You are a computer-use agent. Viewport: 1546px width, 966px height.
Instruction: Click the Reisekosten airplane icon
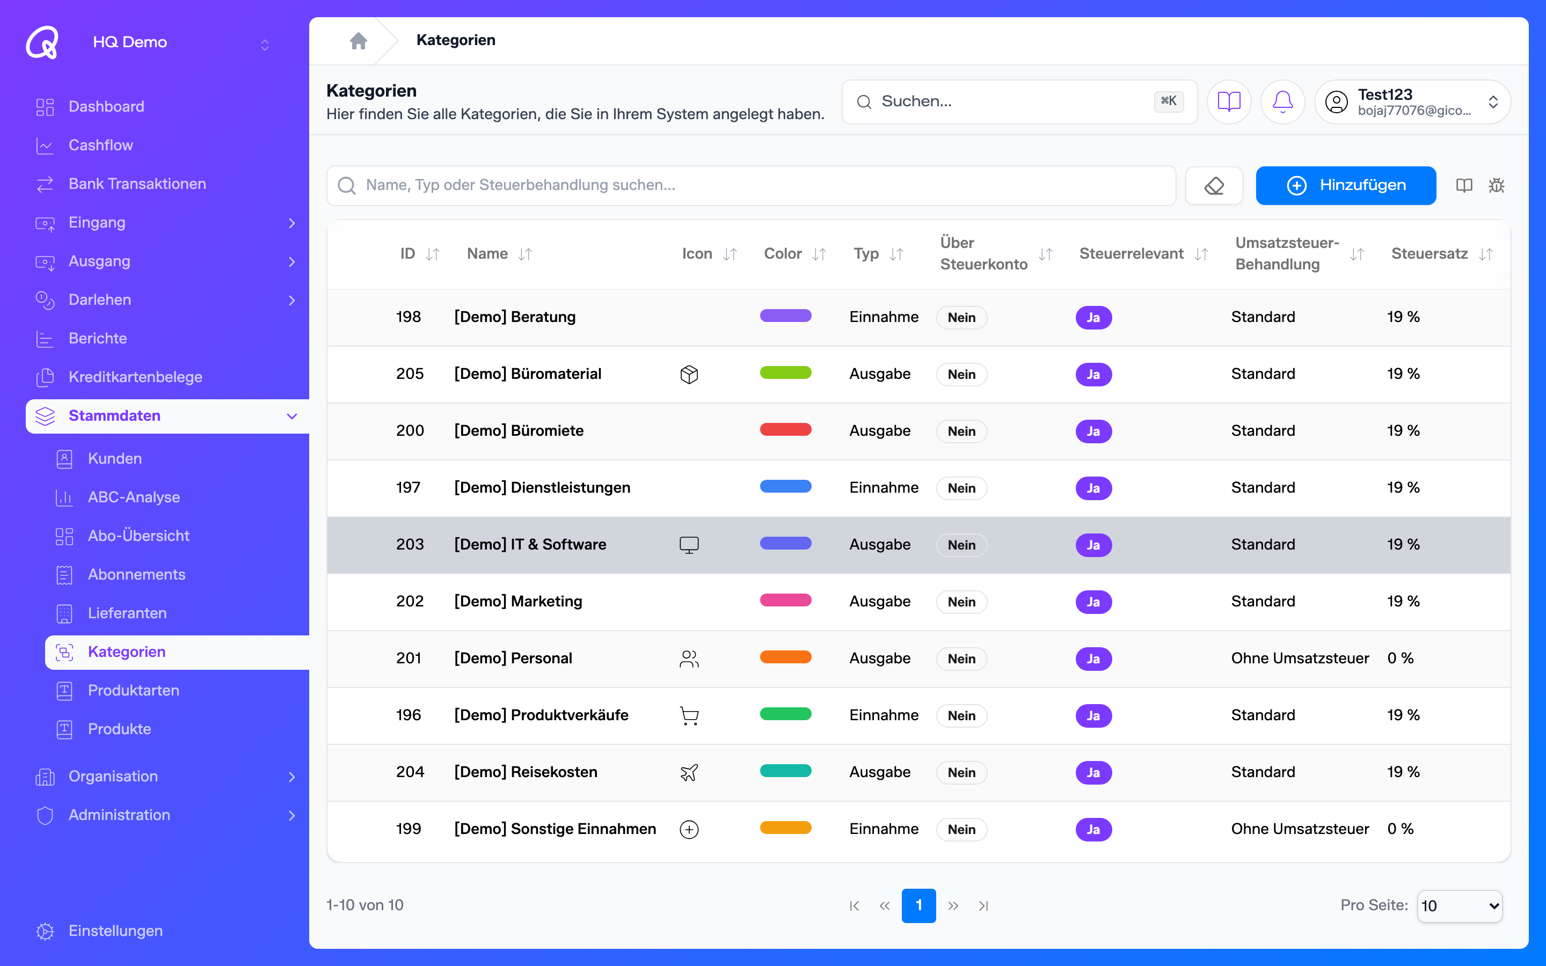tap(689, 772)
